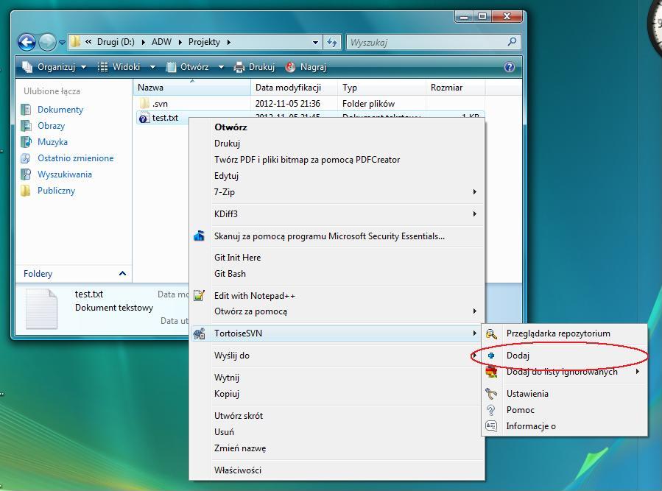662x491 pixels.
Task: Click the Wyszukaj search field
Action: 426,43
